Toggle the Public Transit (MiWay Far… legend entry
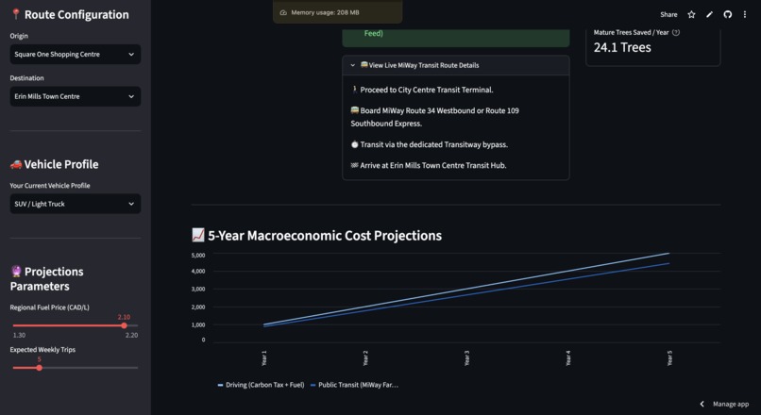The image size is (761, 415). tap(354, 385)
